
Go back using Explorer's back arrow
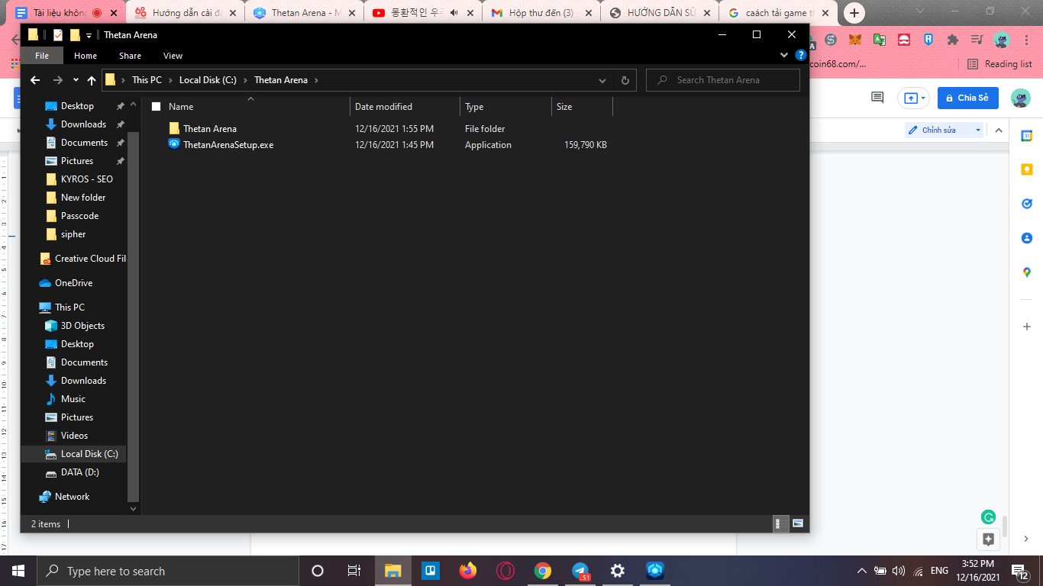pos(35,80)
